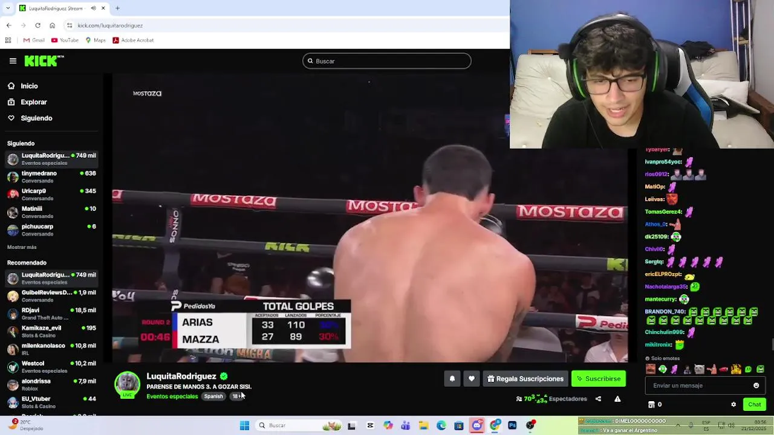The image size is (774, 435).
Task: Open EU_Vtuber recommended channel
Action: click(52, 402)
